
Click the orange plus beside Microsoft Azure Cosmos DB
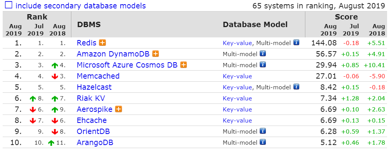coord(183,65)
